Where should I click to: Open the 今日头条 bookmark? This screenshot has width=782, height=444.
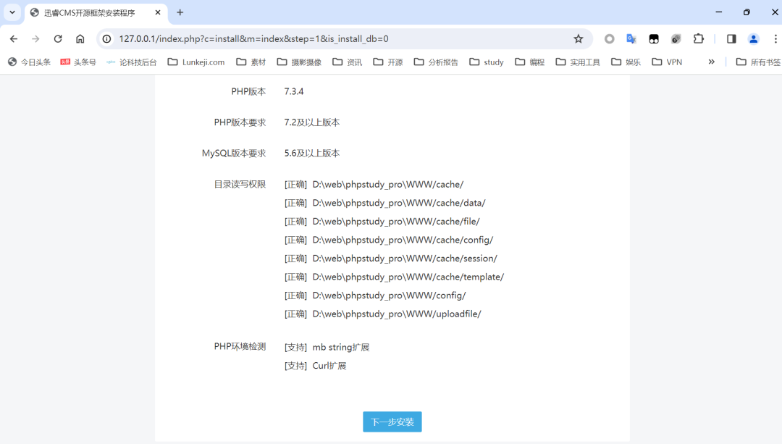(30, 62)
